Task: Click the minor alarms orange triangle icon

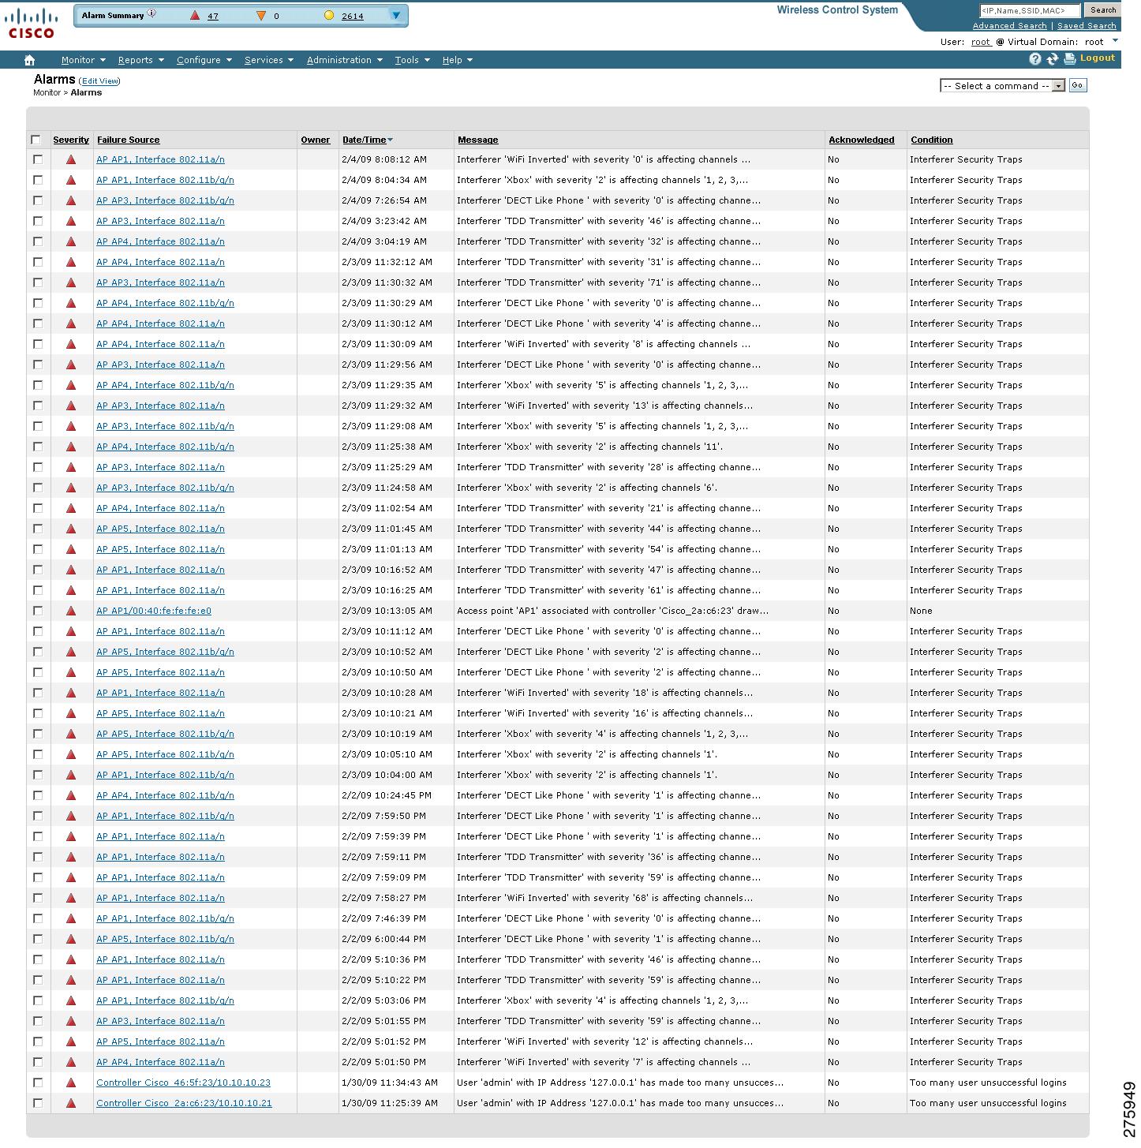Action: click(261, 14)
